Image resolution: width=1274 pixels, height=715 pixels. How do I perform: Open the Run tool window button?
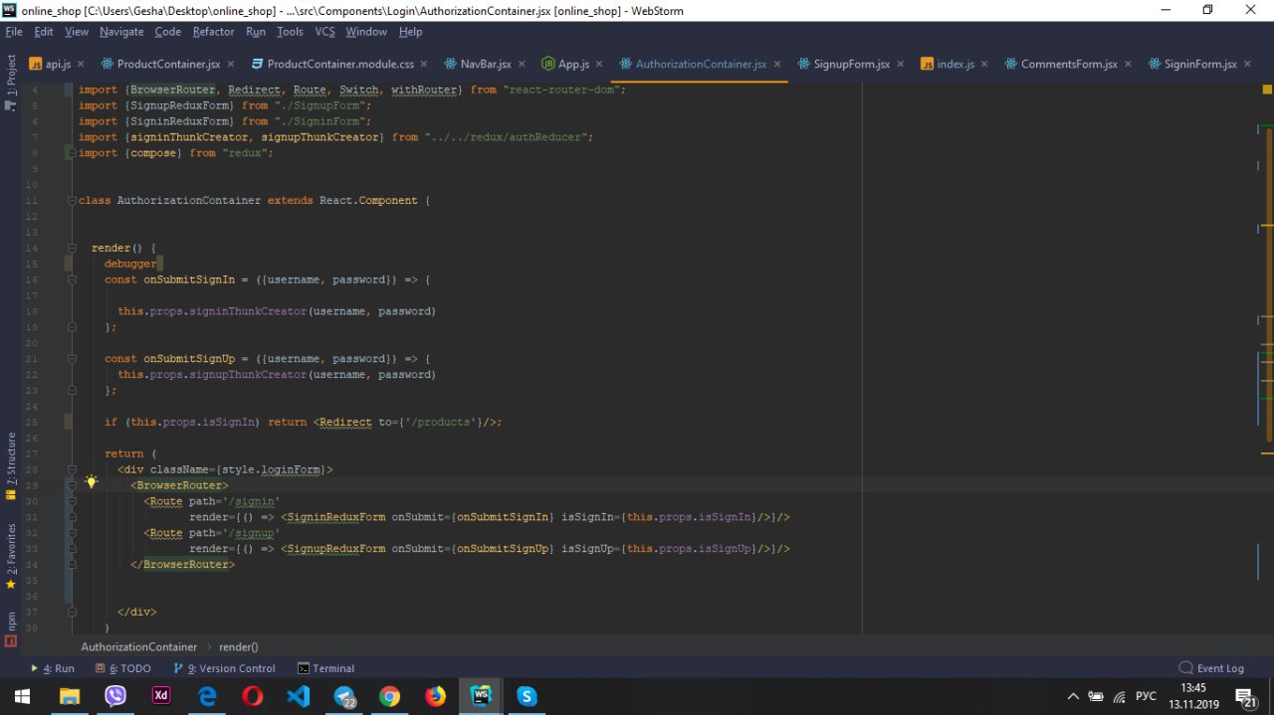pyautogui.click(x=53, y=668)
